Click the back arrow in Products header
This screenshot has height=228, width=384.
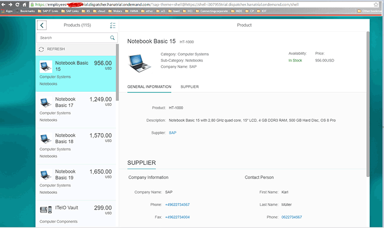42,26
